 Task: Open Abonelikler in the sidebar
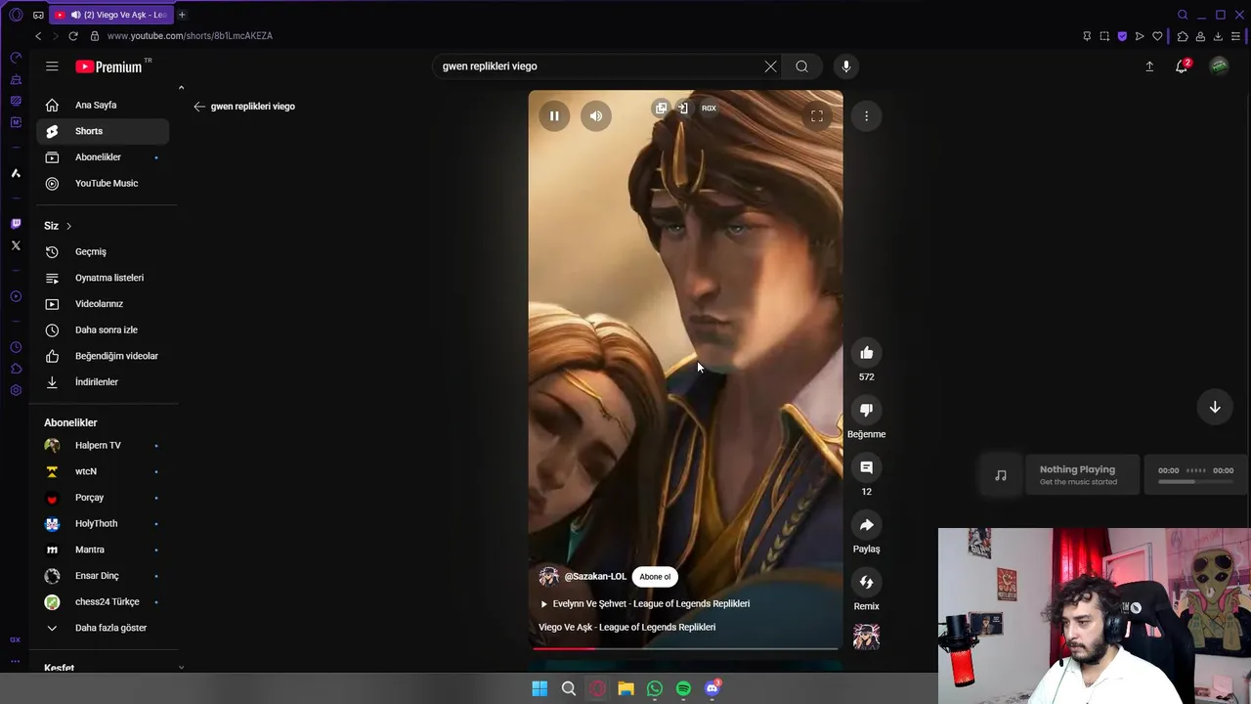pyautogui.click(x=103, y=157)
